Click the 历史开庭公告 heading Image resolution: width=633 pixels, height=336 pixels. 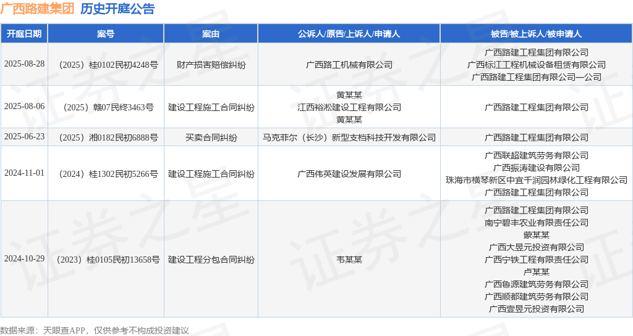tap(117, 9)
